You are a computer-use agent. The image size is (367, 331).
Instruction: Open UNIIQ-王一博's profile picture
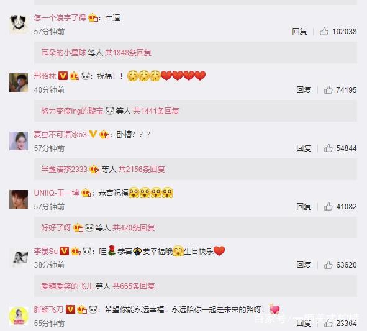tap(19, 199)
